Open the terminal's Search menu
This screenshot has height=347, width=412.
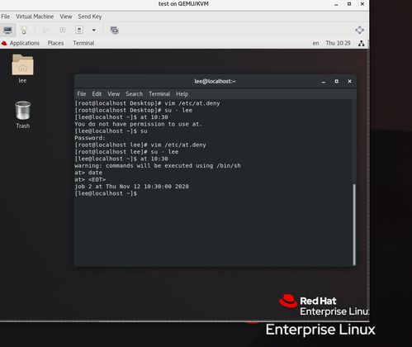pyautogui.click(x=135, y=94)
